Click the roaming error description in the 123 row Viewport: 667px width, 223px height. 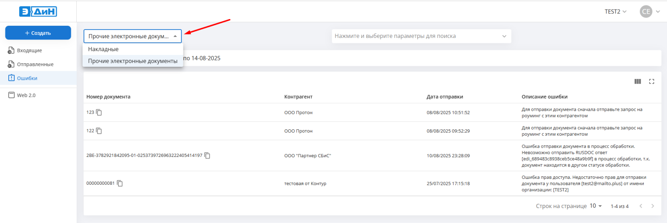pyautogui.click(x=582, y=113)
